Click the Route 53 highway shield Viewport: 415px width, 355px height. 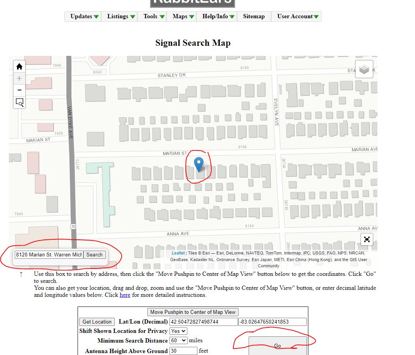73,226
